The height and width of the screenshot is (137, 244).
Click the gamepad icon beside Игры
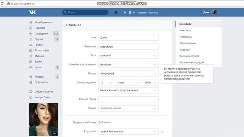click(31, 67)
